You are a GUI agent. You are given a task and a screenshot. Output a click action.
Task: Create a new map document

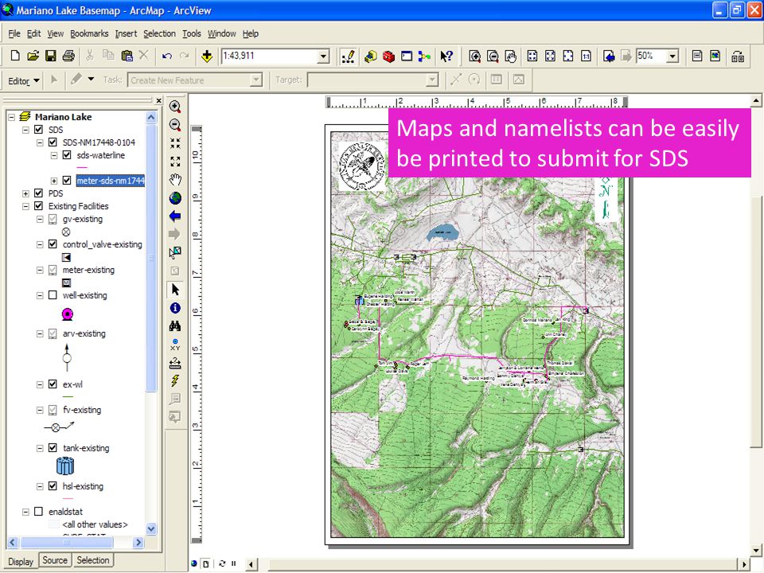click(14, 56)
